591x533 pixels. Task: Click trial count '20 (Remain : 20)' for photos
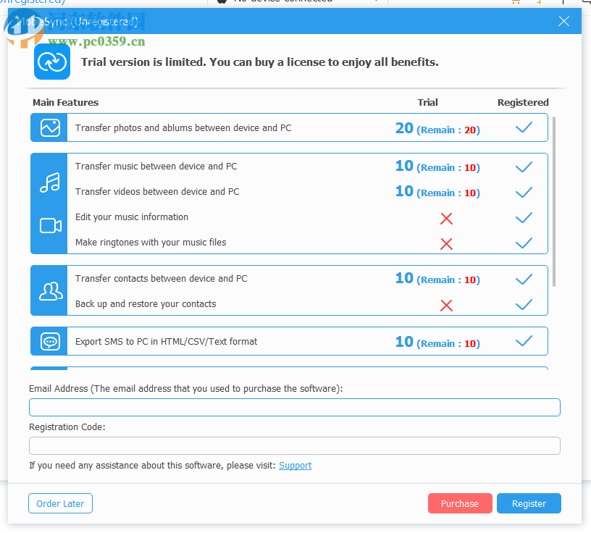pyautogui.click(x=437, y=128)
